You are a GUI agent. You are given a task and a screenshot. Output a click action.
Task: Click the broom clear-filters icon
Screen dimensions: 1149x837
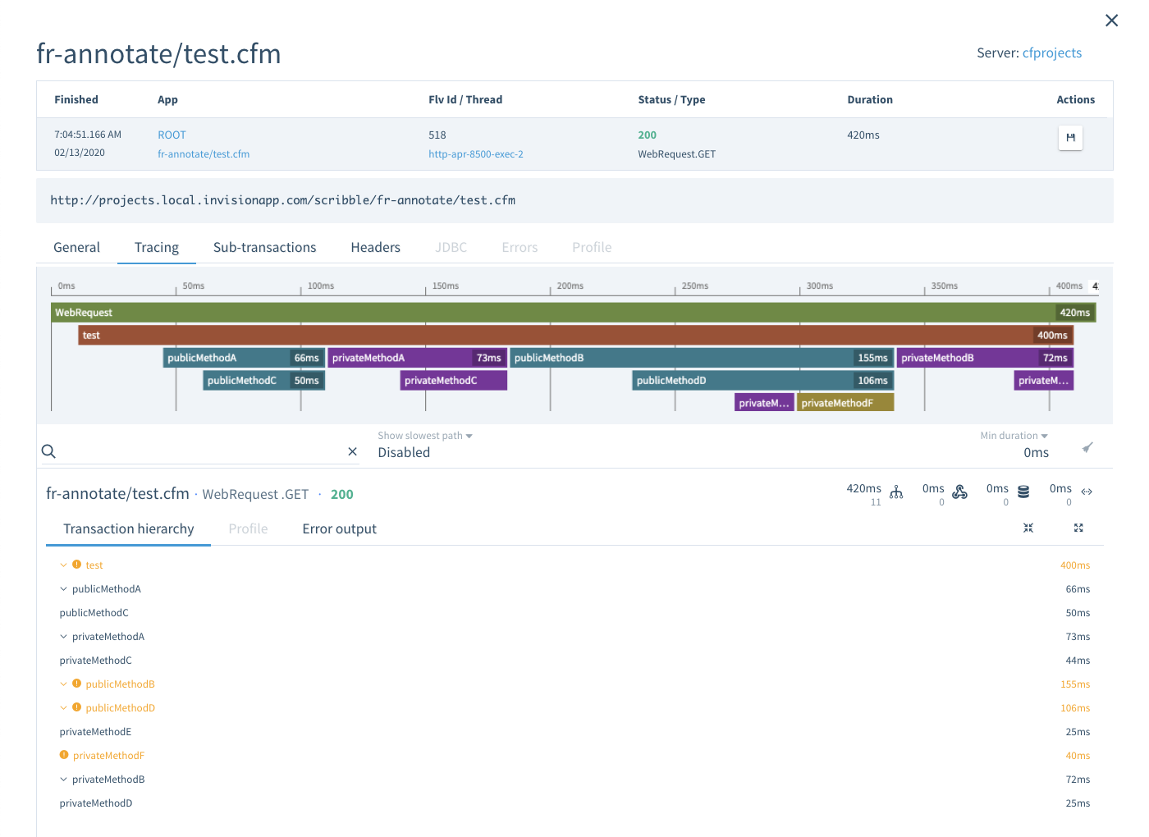pos(1087,448)
